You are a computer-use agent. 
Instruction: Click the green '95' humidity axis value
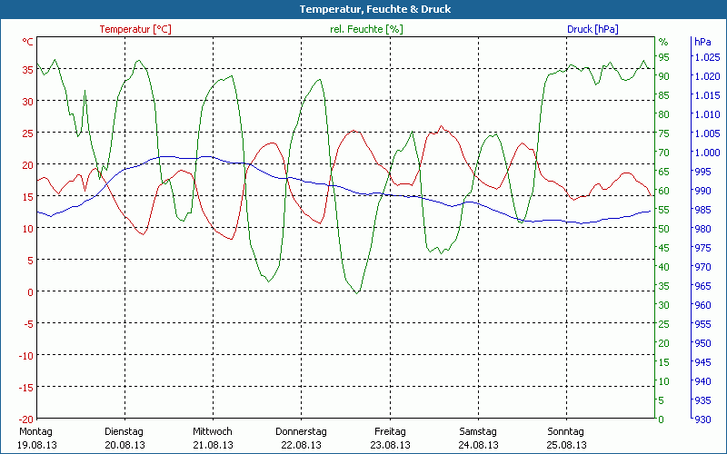click(664, 57)
